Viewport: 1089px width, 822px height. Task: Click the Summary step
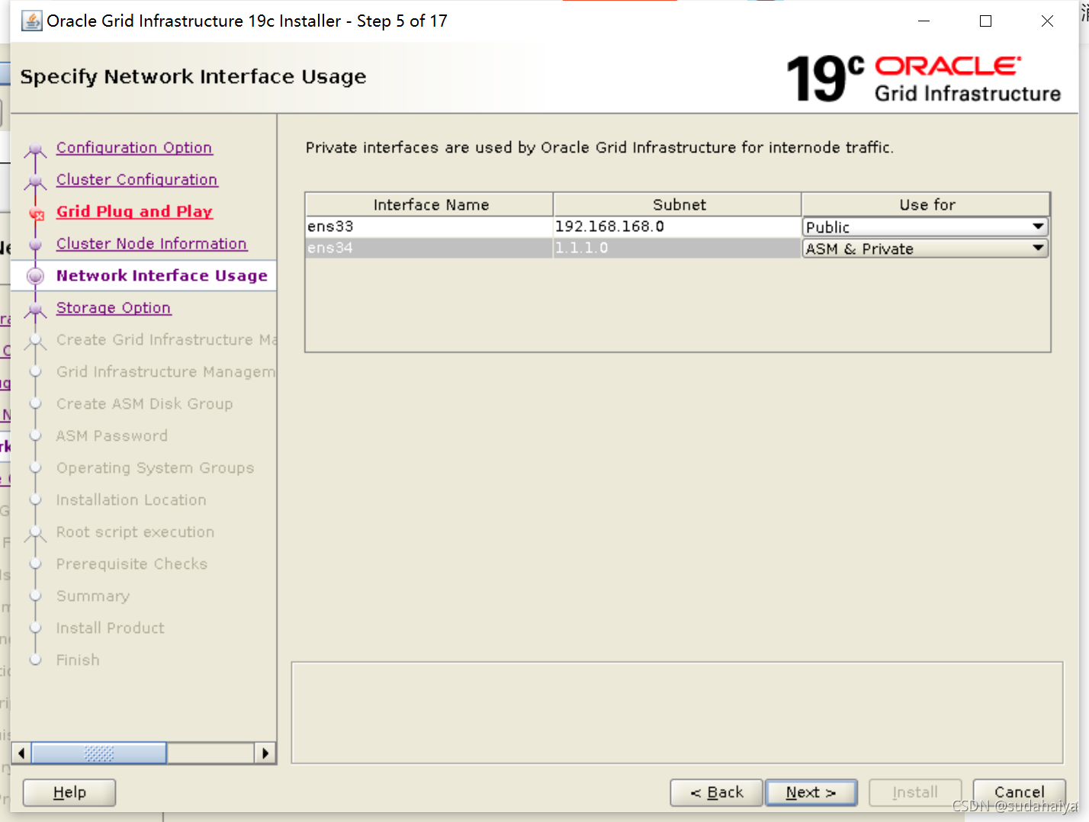click(x=93, y=596)
